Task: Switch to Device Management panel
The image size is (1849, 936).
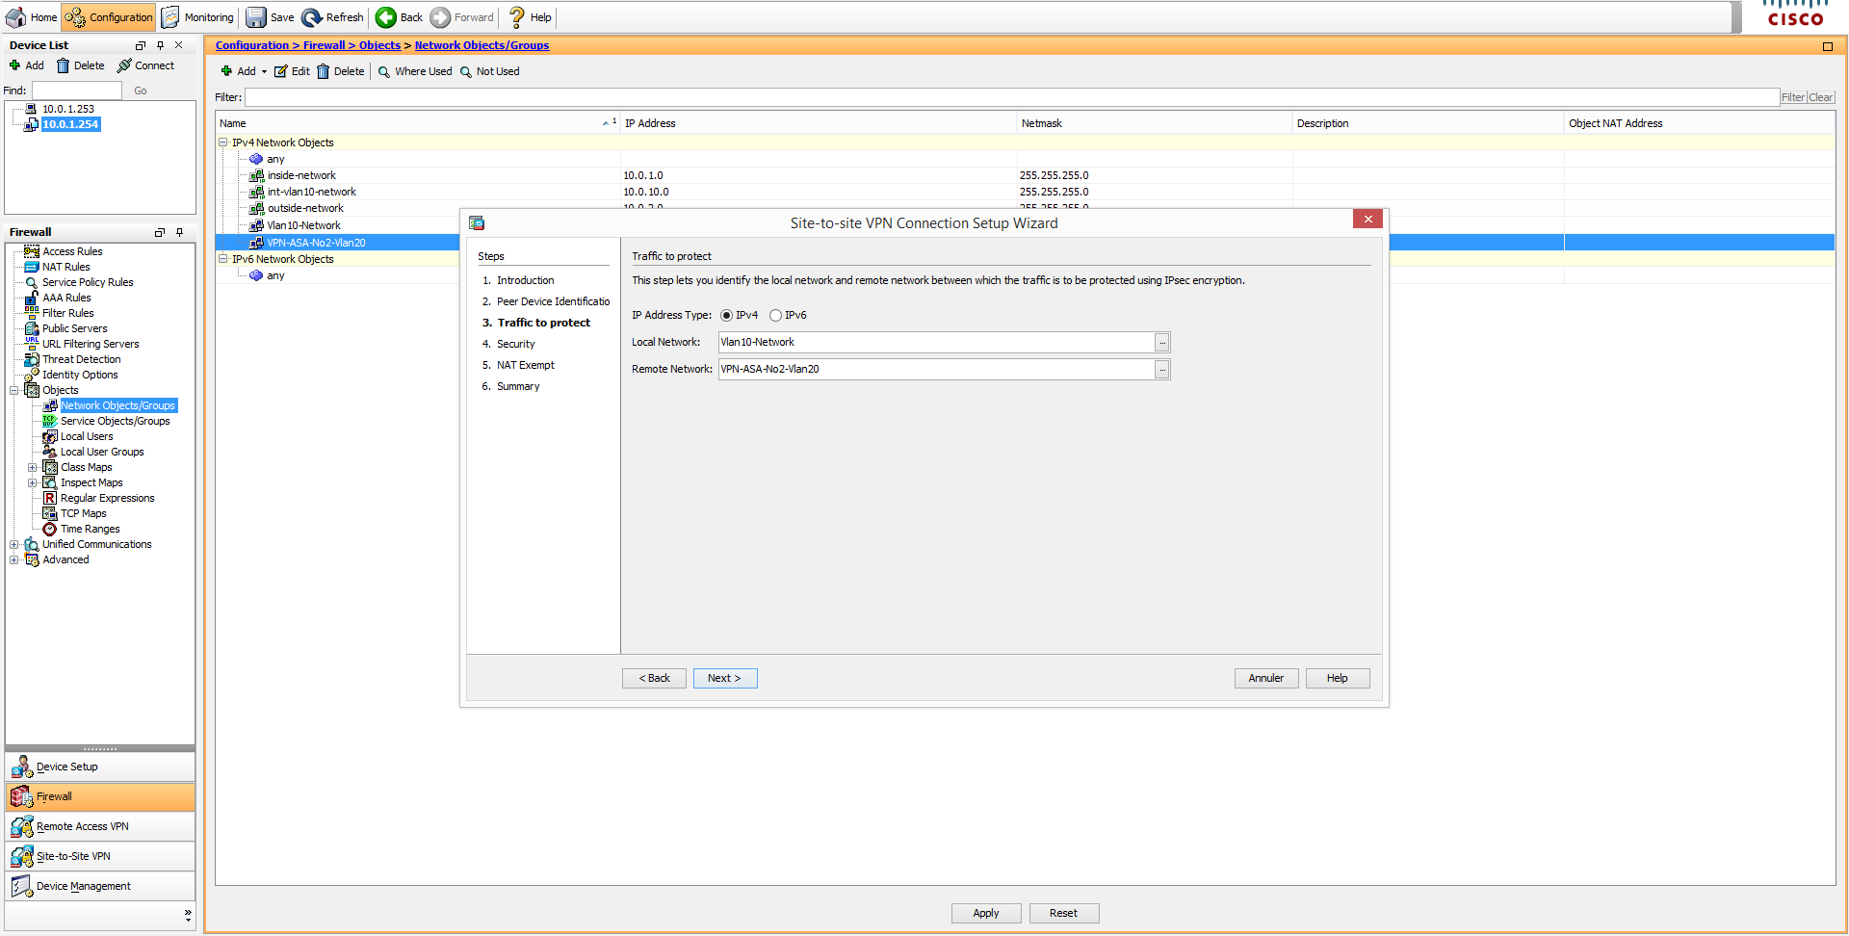Action: (100, 887)
